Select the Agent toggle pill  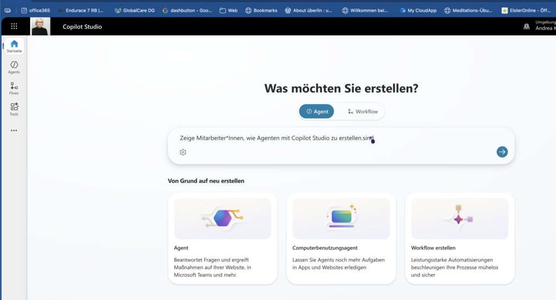point(317,112)
